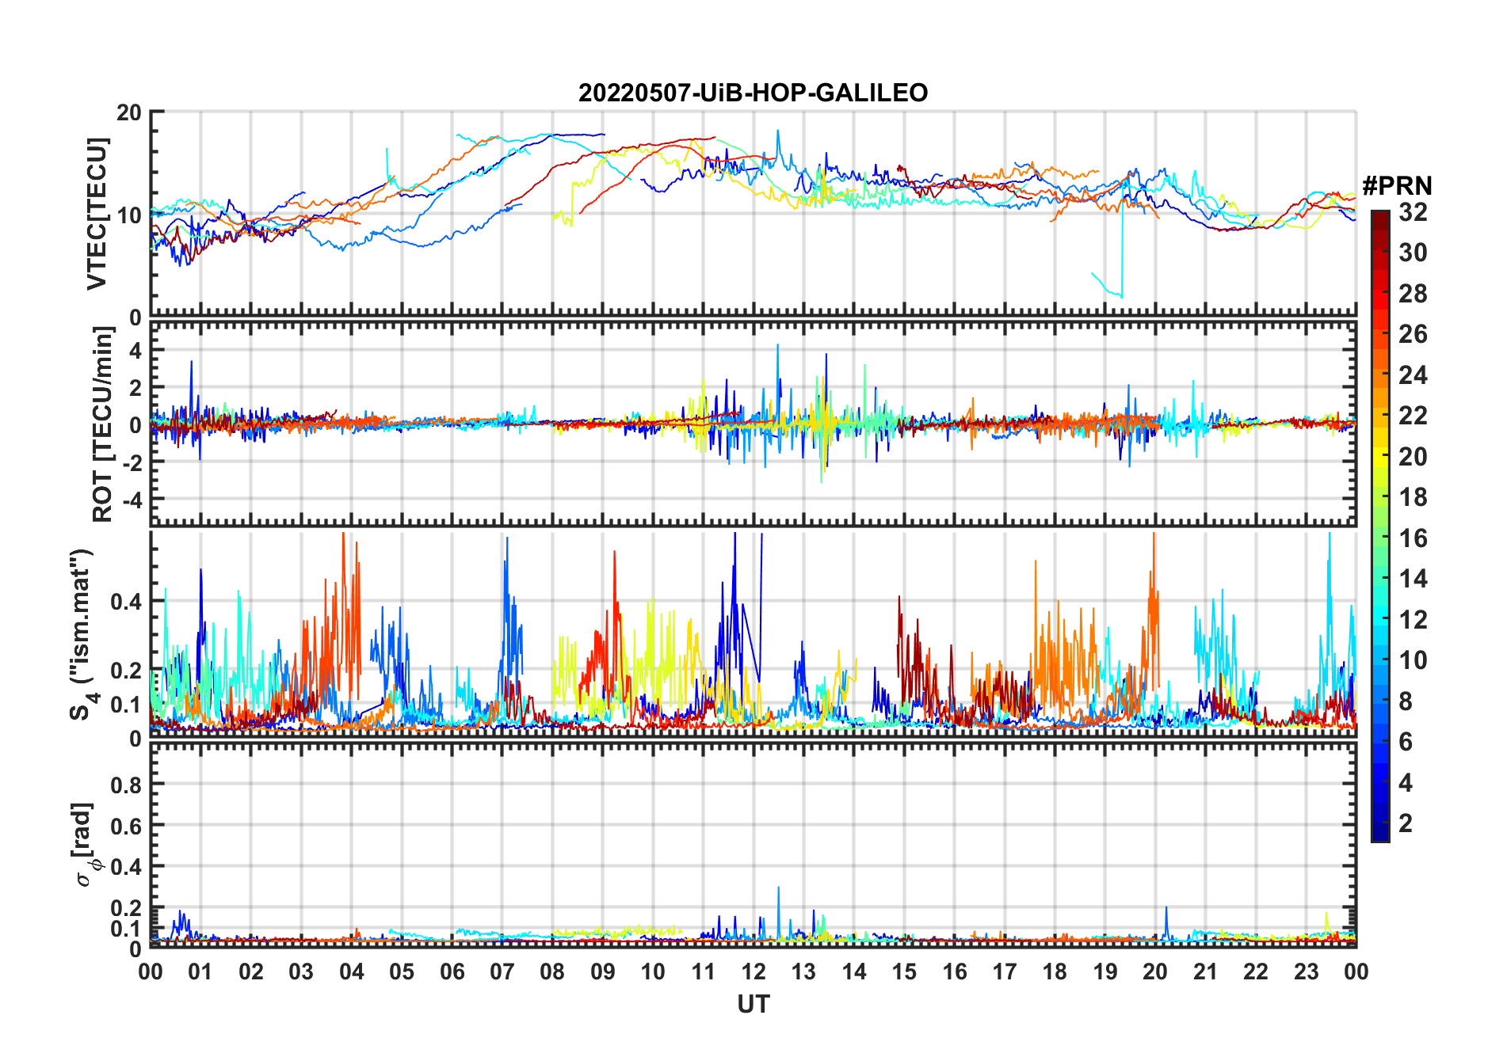This screenshot has height=1053, width=1507.
Task: Select the #PRN colorbar title
Action: click(1397, 186)
